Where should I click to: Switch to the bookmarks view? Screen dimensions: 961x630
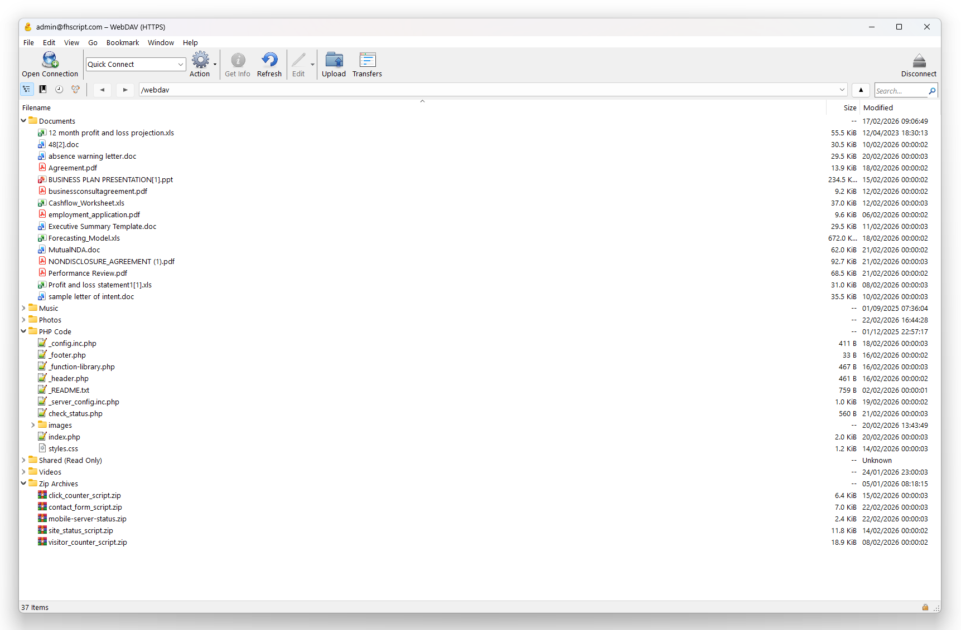pos(43,90)
